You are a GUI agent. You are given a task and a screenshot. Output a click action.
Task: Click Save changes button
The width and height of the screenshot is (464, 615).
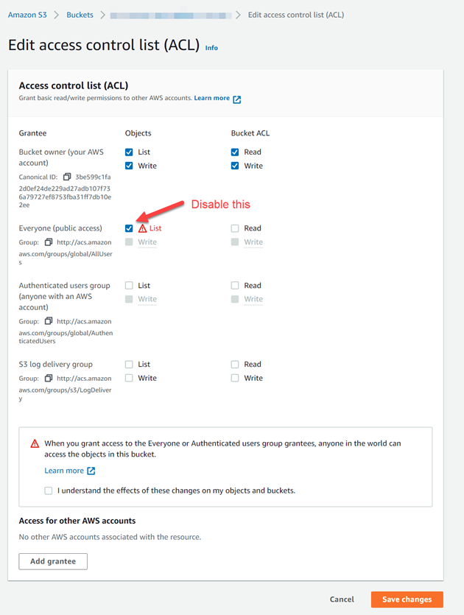tap(407, 600)
